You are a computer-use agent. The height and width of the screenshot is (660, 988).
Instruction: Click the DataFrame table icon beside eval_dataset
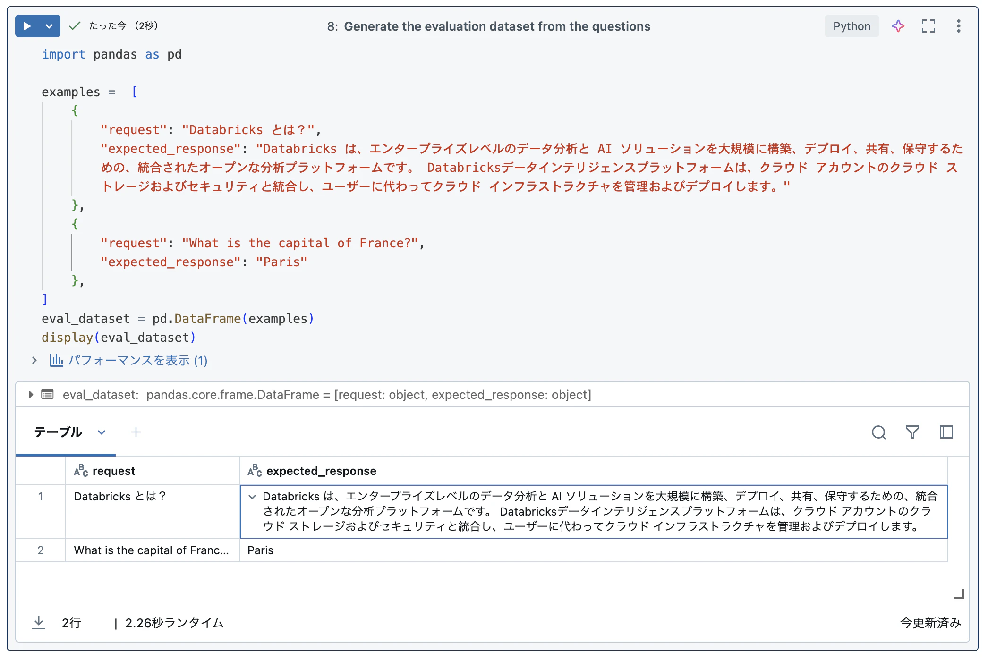coord(47,394)
